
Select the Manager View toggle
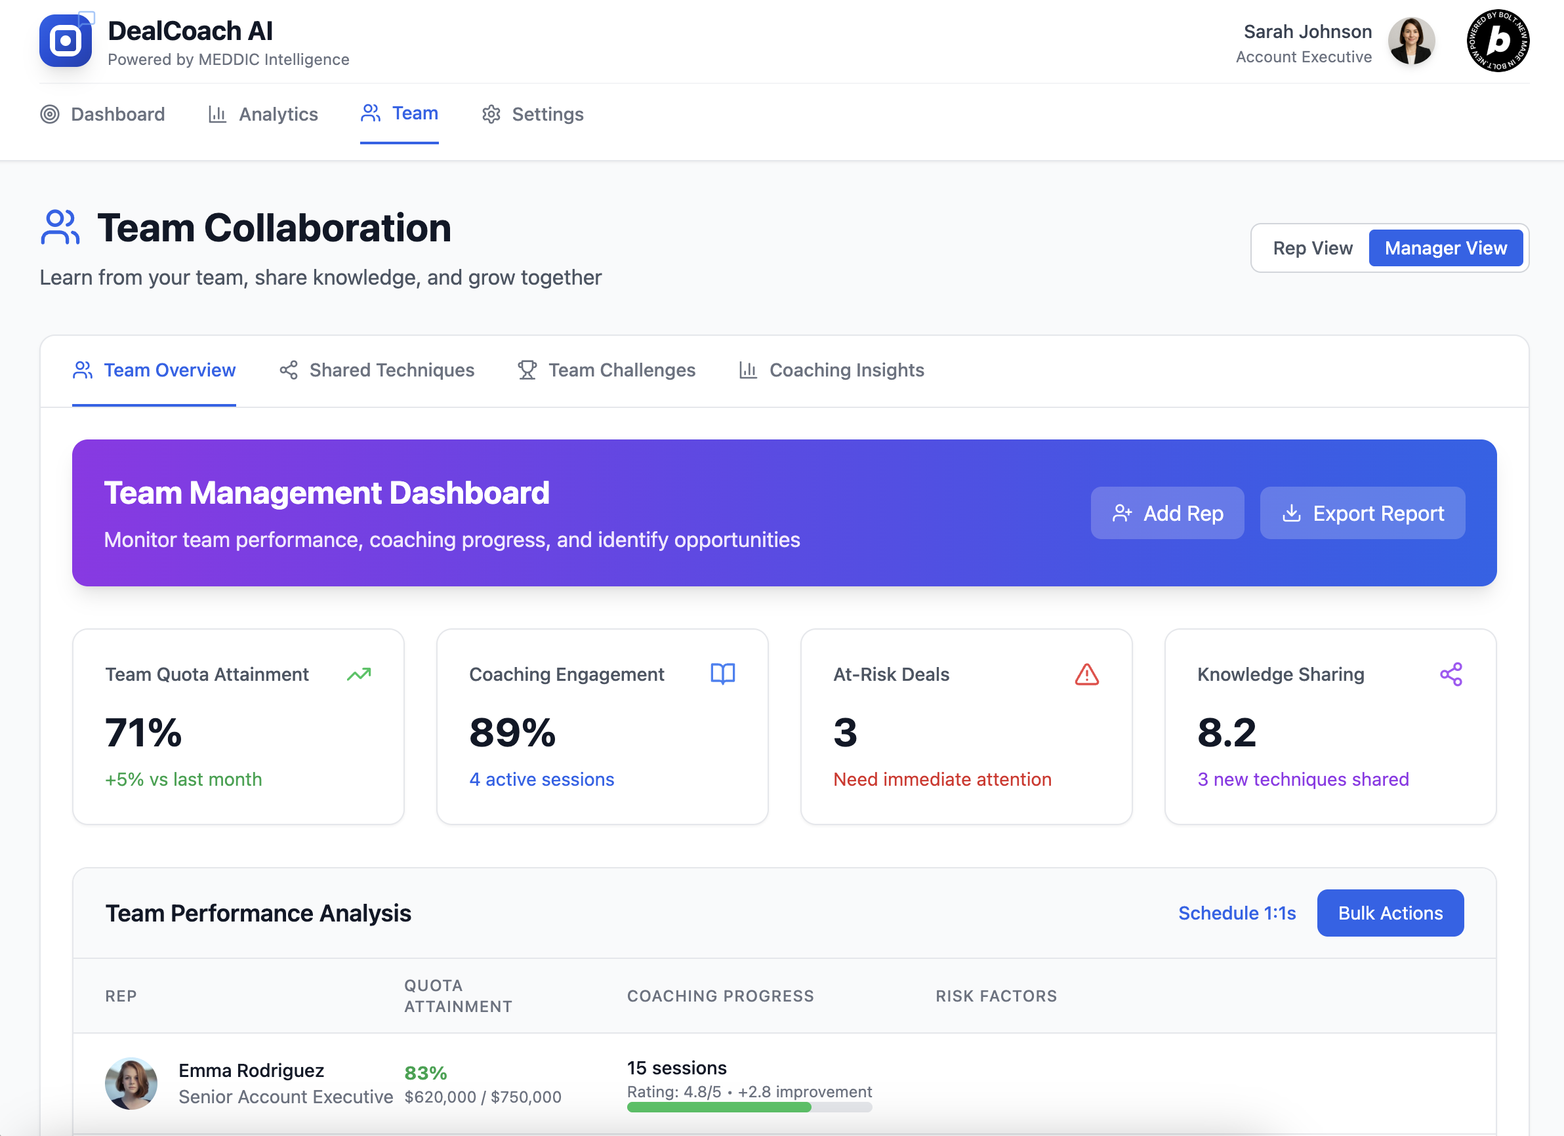point(1445,248)
